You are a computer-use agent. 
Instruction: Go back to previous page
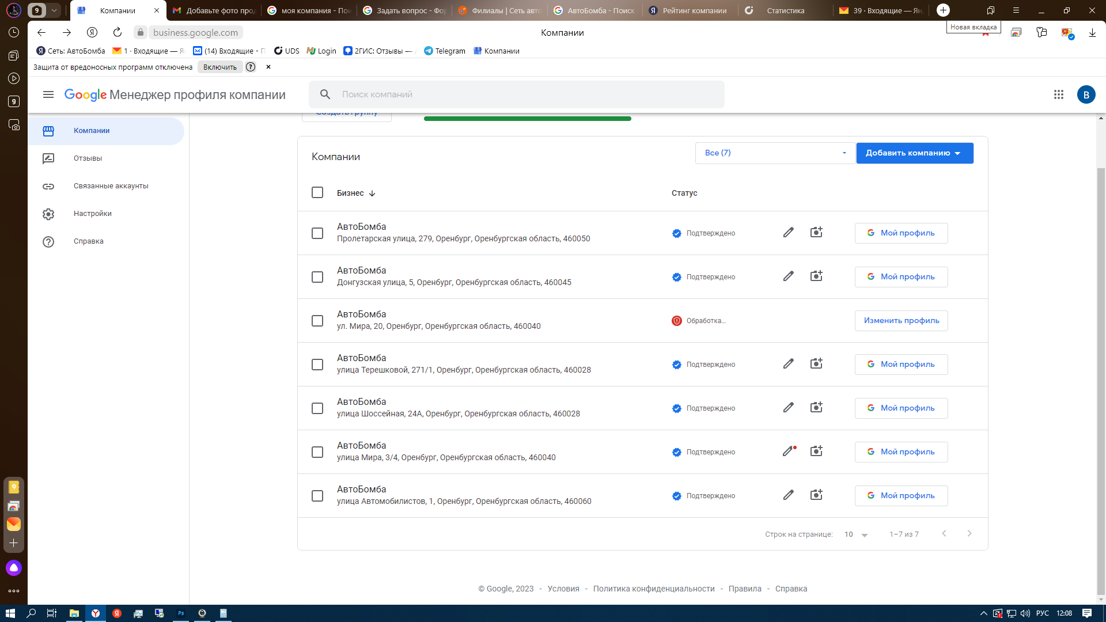[x=41, y=32]
